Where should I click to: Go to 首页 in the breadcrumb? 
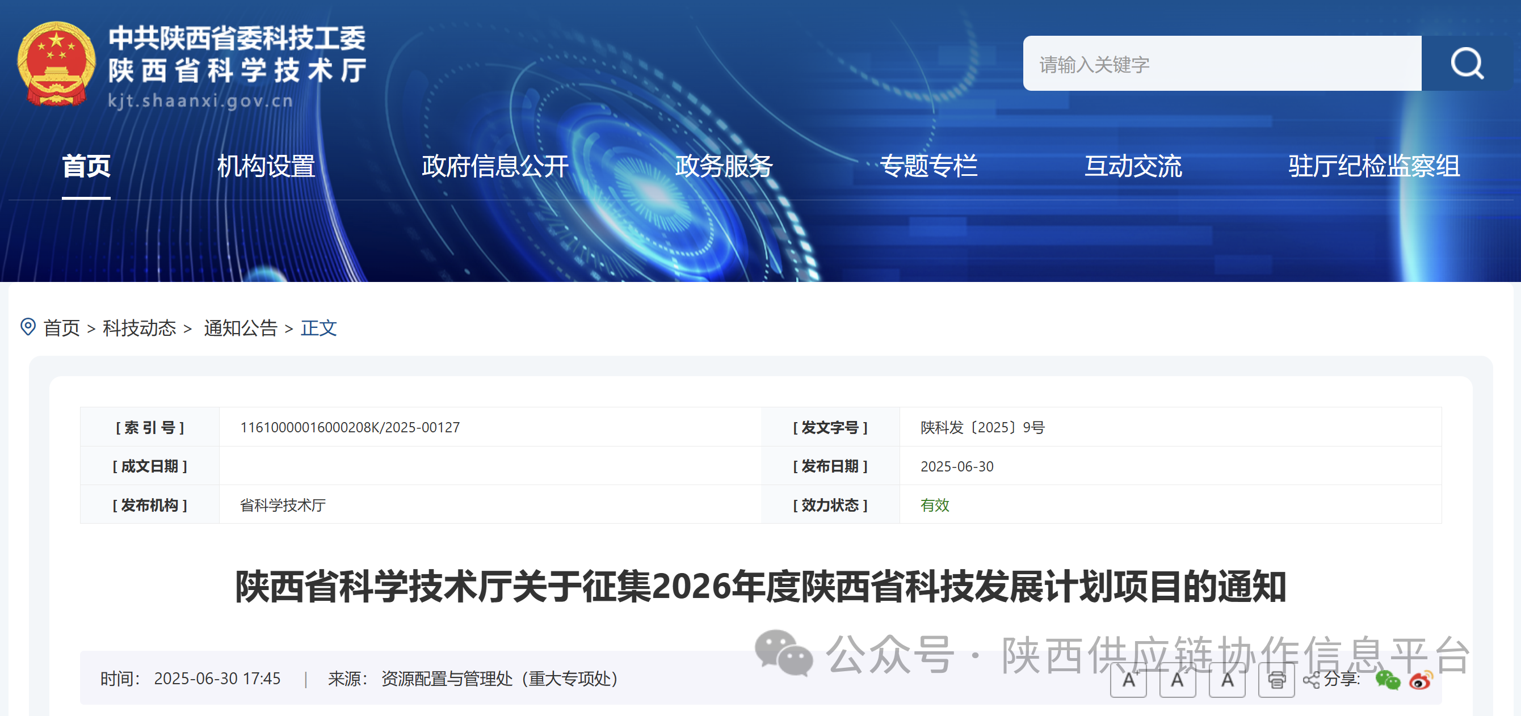pos(61,327)
